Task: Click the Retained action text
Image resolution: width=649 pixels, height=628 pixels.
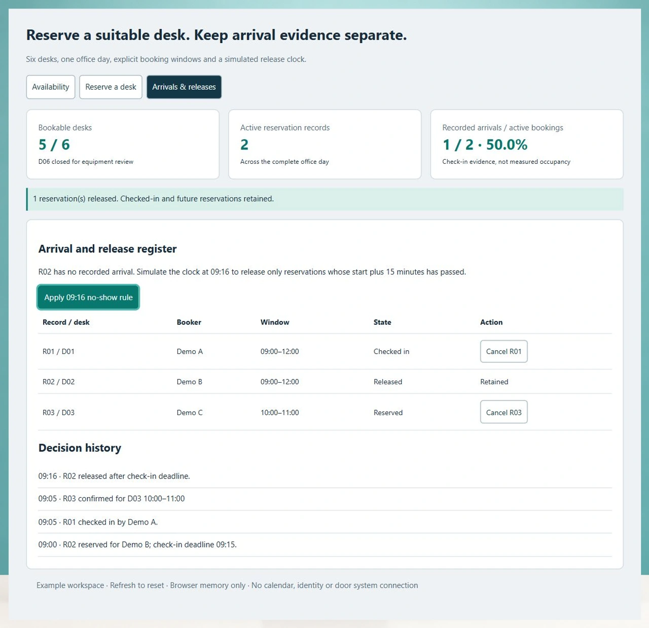Action: click(x=494, y=382)
